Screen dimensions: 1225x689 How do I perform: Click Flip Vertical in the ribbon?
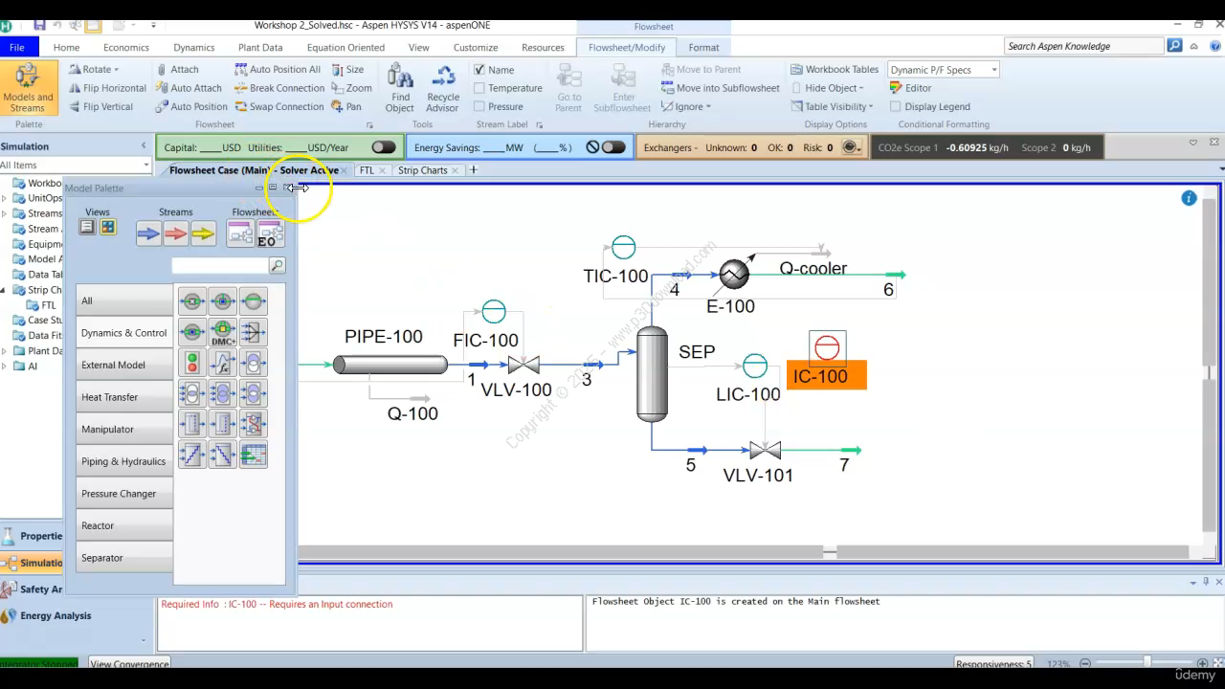(x=100, y=106)
